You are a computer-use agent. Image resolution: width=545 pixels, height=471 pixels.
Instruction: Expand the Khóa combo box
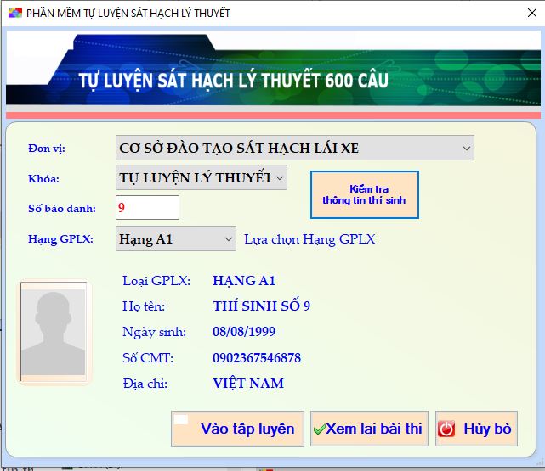pyautogui.click(x=202, y=177)
